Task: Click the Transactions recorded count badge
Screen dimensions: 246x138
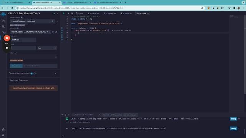Action: pyautogui.click(x=32, y=74)
